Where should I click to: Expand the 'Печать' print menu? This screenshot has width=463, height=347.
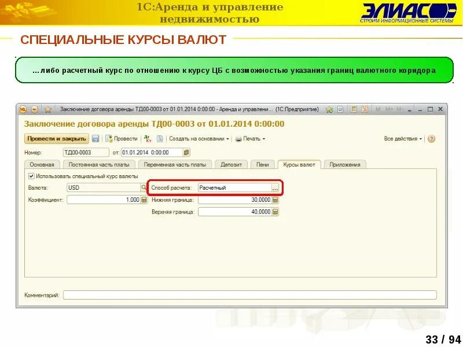(250, 138)
